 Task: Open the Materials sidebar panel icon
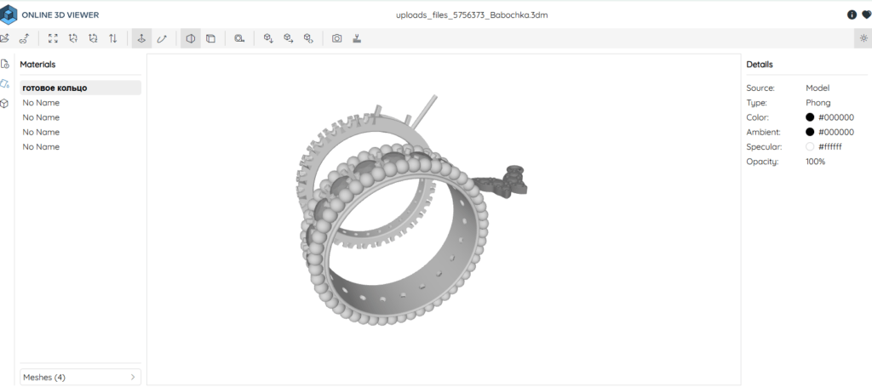tap(4, 83)
